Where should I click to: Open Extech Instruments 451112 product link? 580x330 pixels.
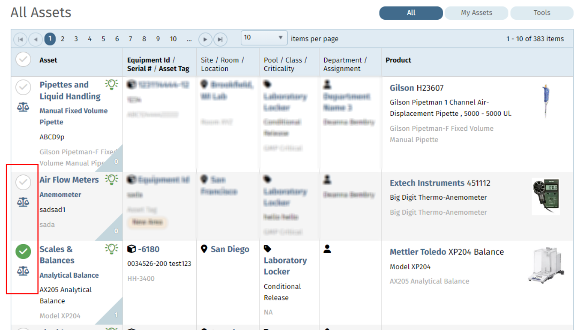[x=440, y=183]
